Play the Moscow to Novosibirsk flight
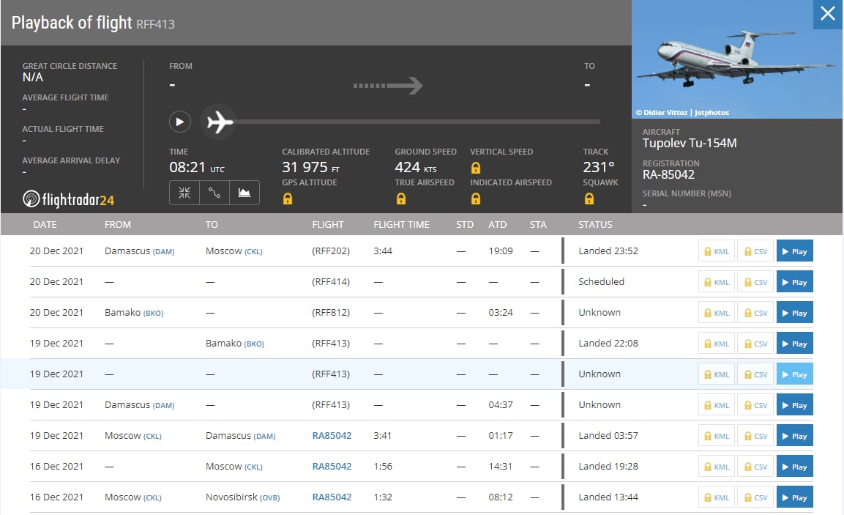 point(794,497)
